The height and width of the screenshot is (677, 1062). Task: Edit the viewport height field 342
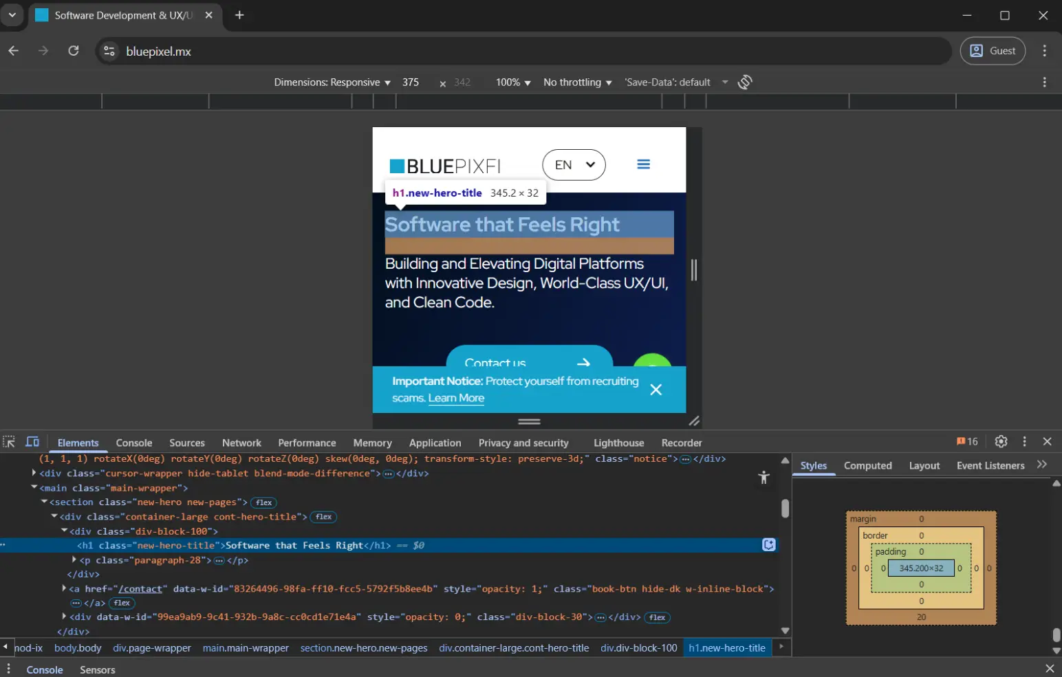462,82
